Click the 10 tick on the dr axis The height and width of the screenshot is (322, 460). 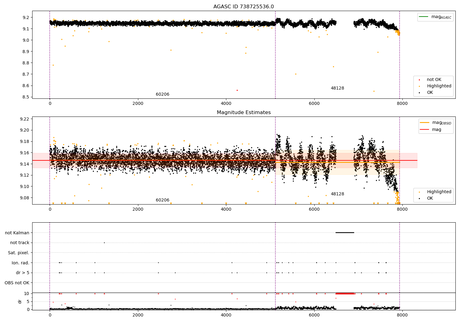(27, 293)
